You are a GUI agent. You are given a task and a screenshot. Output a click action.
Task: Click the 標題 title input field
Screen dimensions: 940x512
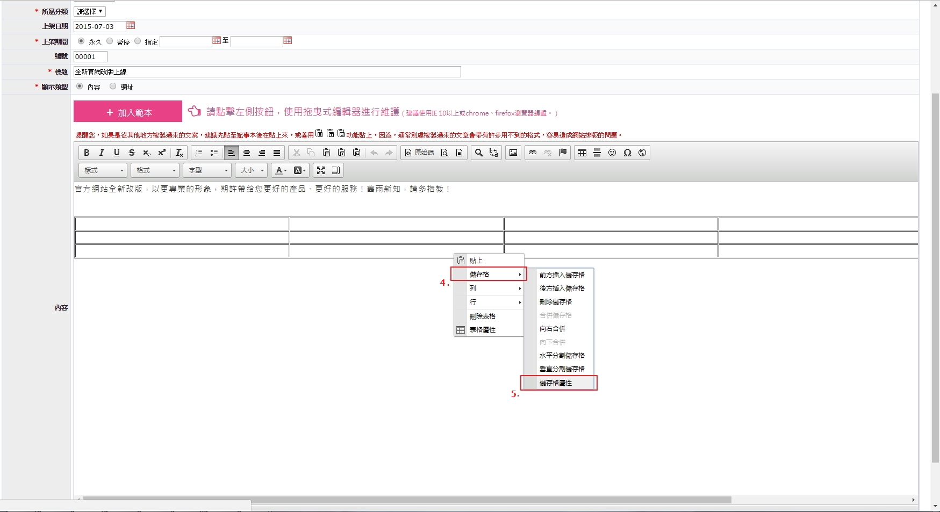[x=267, y=72]
